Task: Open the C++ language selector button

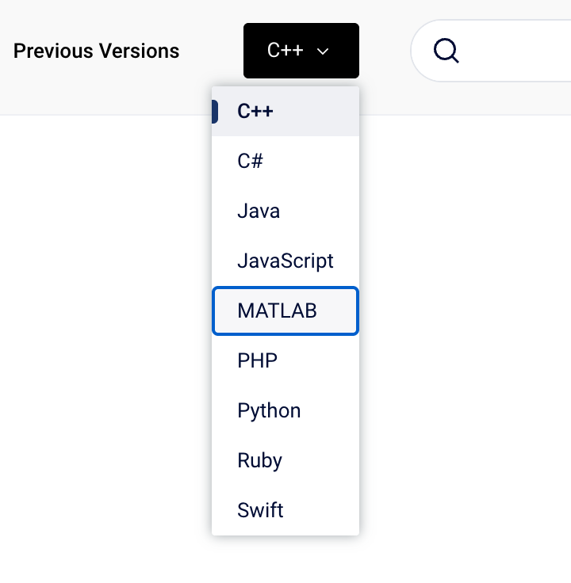Action: click(301, 51)
